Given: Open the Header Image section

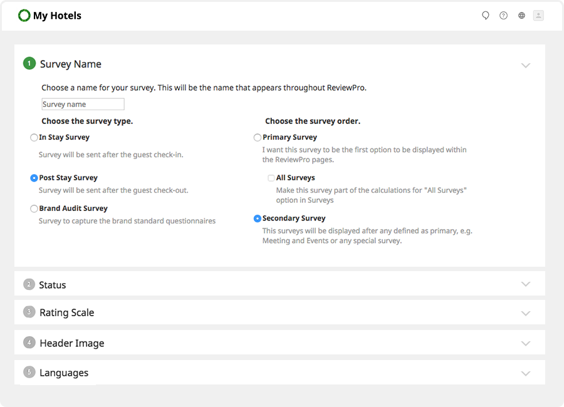Looking at the screenshot, I should tap(72, 343).
